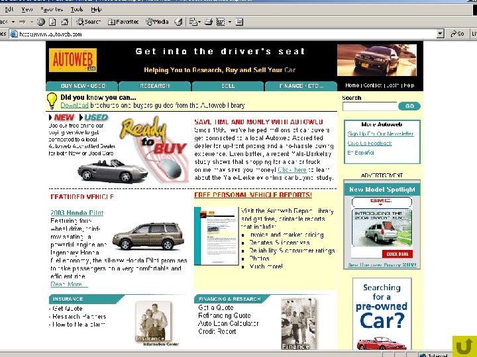
Task: Open the Media bar from toolbar
Action: (x=157, y=22)
